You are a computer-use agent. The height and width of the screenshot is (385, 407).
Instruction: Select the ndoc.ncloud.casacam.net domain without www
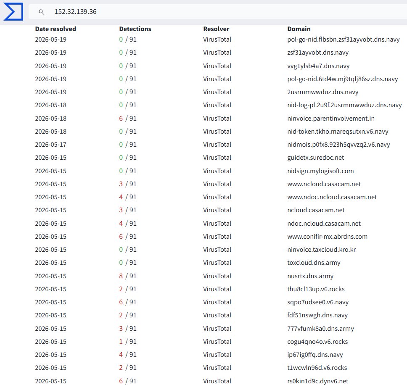click(x=324, y=223)
